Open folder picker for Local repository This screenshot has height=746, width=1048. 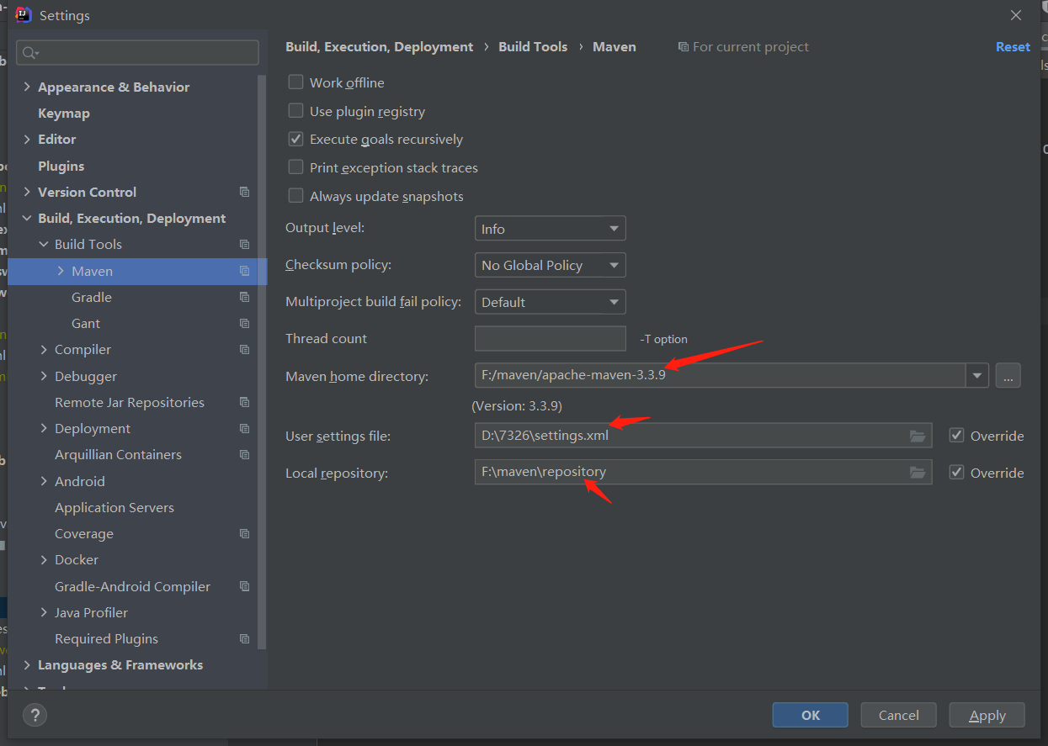pyautogui.click(x=917, y=472)
